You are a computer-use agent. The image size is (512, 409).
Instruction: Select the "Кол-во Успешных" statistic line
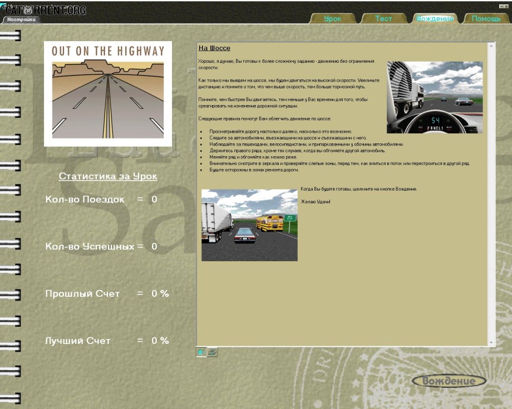click(x=101, y=246)
